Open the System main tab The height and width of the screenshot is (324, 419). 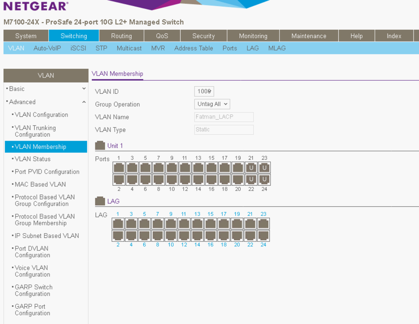pyautogui.click(x=26, y=36)
